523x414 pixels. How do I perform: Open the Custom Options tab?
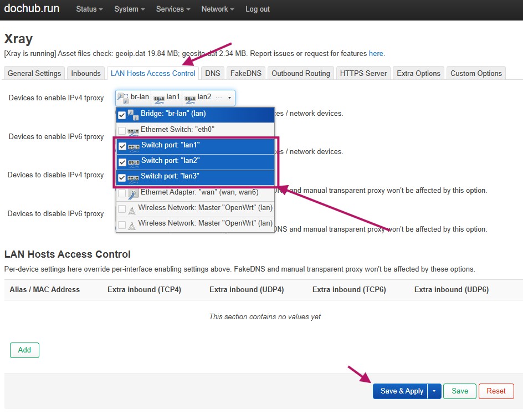click(476, 73)
